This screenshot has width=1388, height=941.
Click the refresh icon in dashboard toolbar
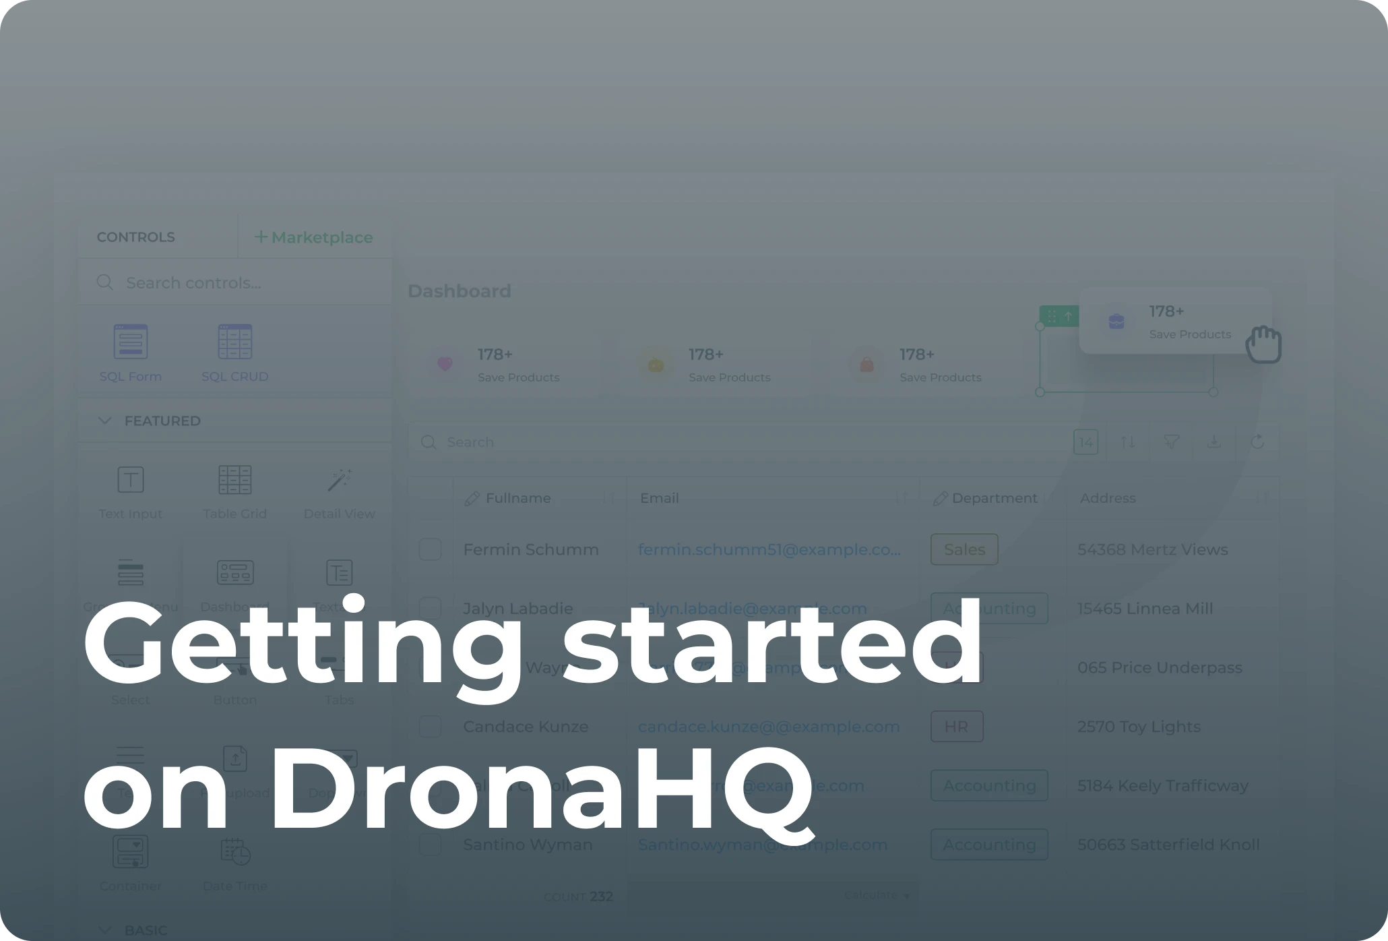pos(1257,442)
